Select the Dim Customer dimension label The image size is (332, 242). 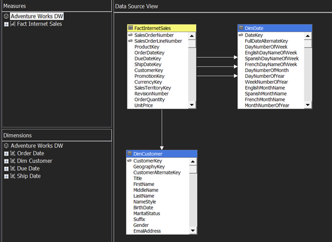pos(35,161)
